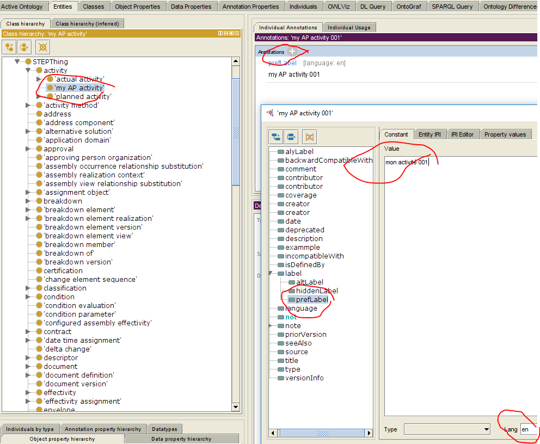Click the prefLabel annotation link
Viewport: 540px width, 444px height.
coord(283,63)
